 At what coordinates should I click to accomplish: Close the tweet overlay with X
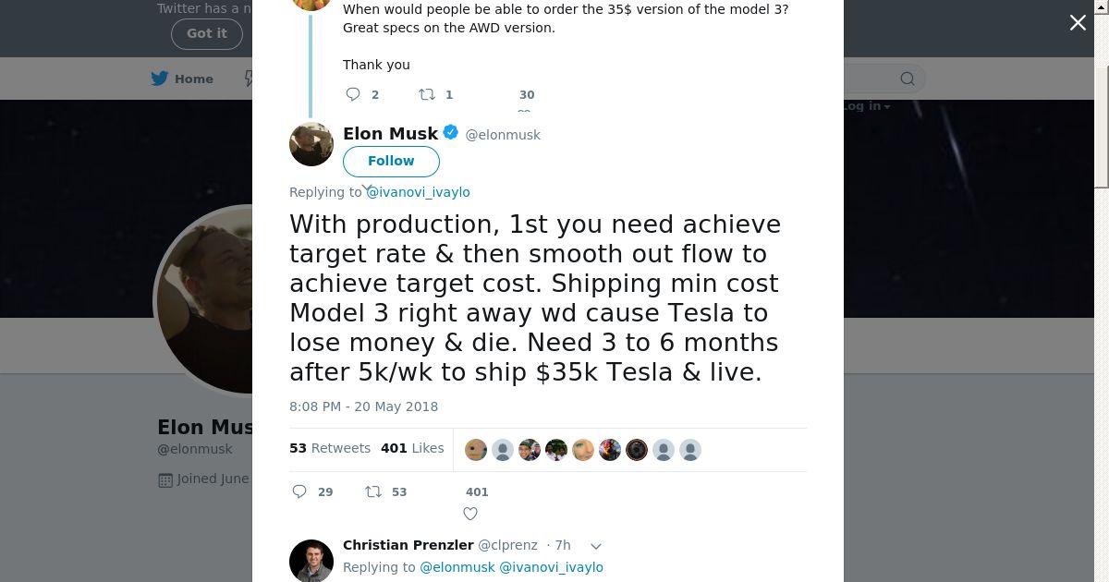click(1078, 23)
